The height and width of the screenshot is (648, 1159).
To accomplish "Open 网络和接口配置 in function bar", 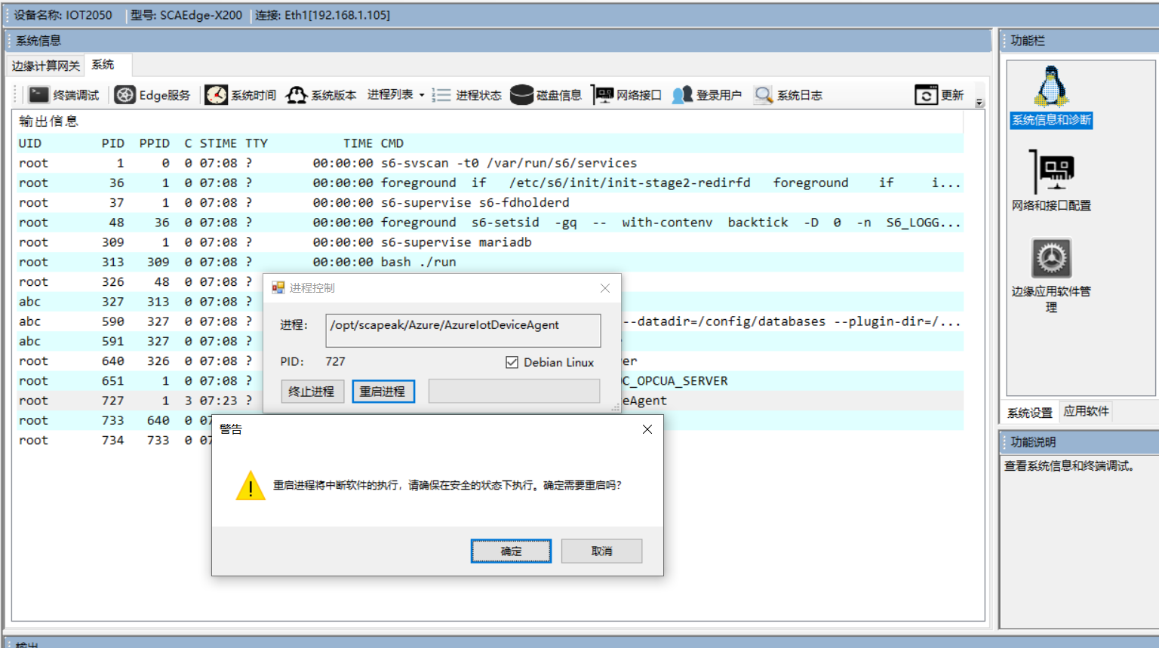I will click(x=1051, y=181).
